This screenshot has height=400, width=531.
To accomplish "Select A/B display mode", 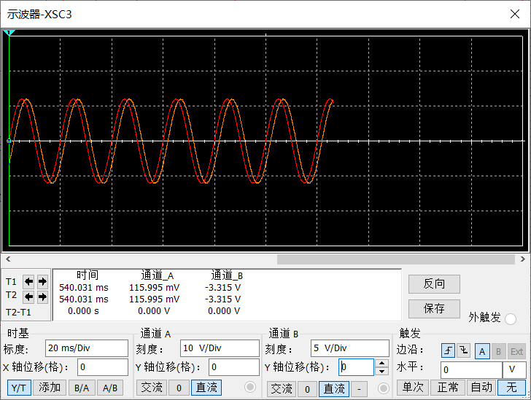I will 110,388.
